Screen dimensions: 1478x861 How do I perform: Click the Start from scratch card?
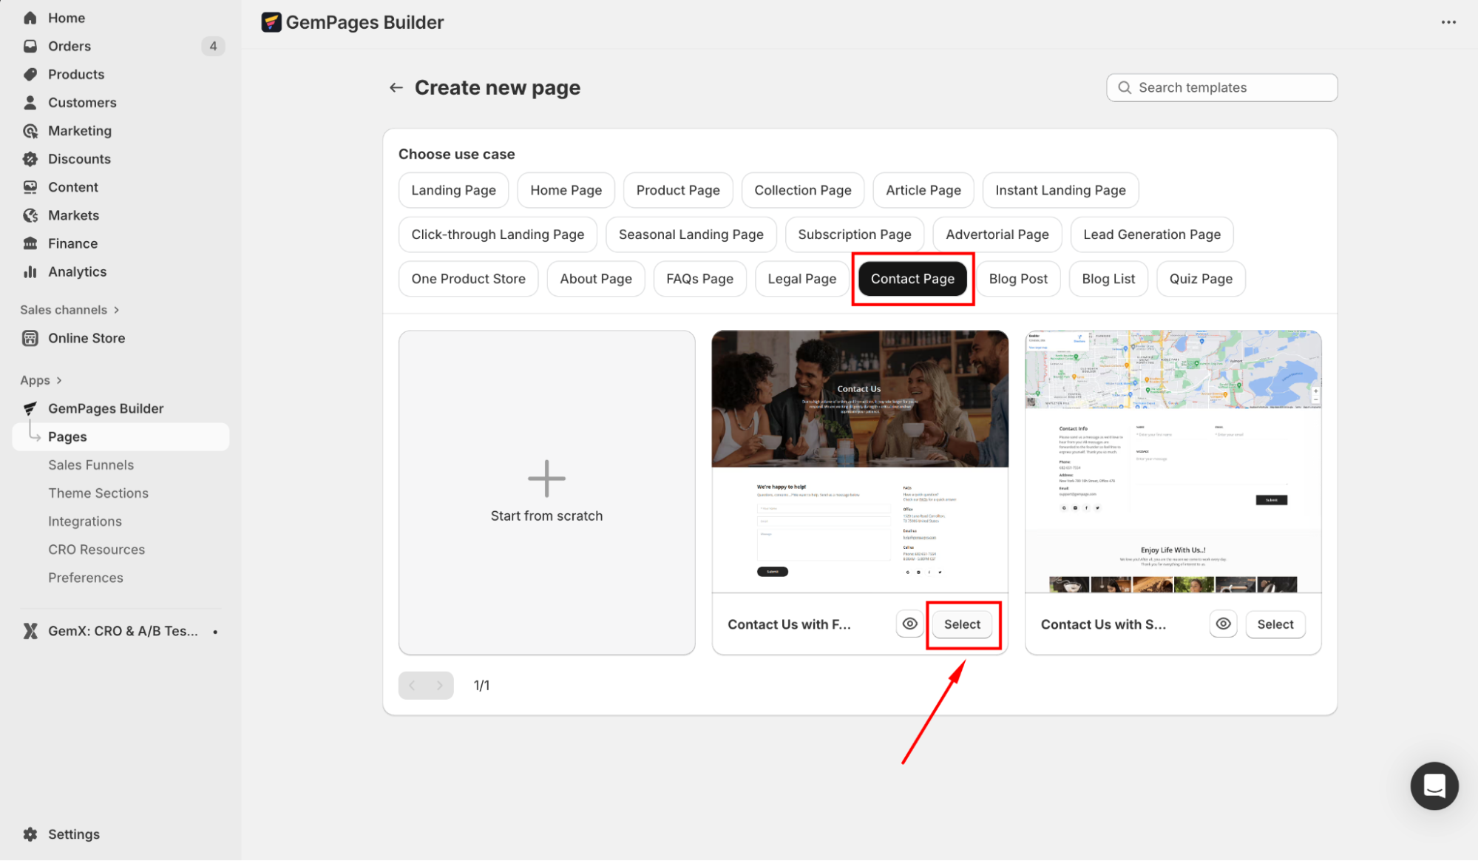(x=546, y=492)
